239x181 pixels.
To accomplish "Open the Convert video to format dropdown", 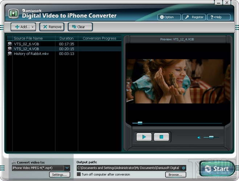I will click(x=67, y=168).
